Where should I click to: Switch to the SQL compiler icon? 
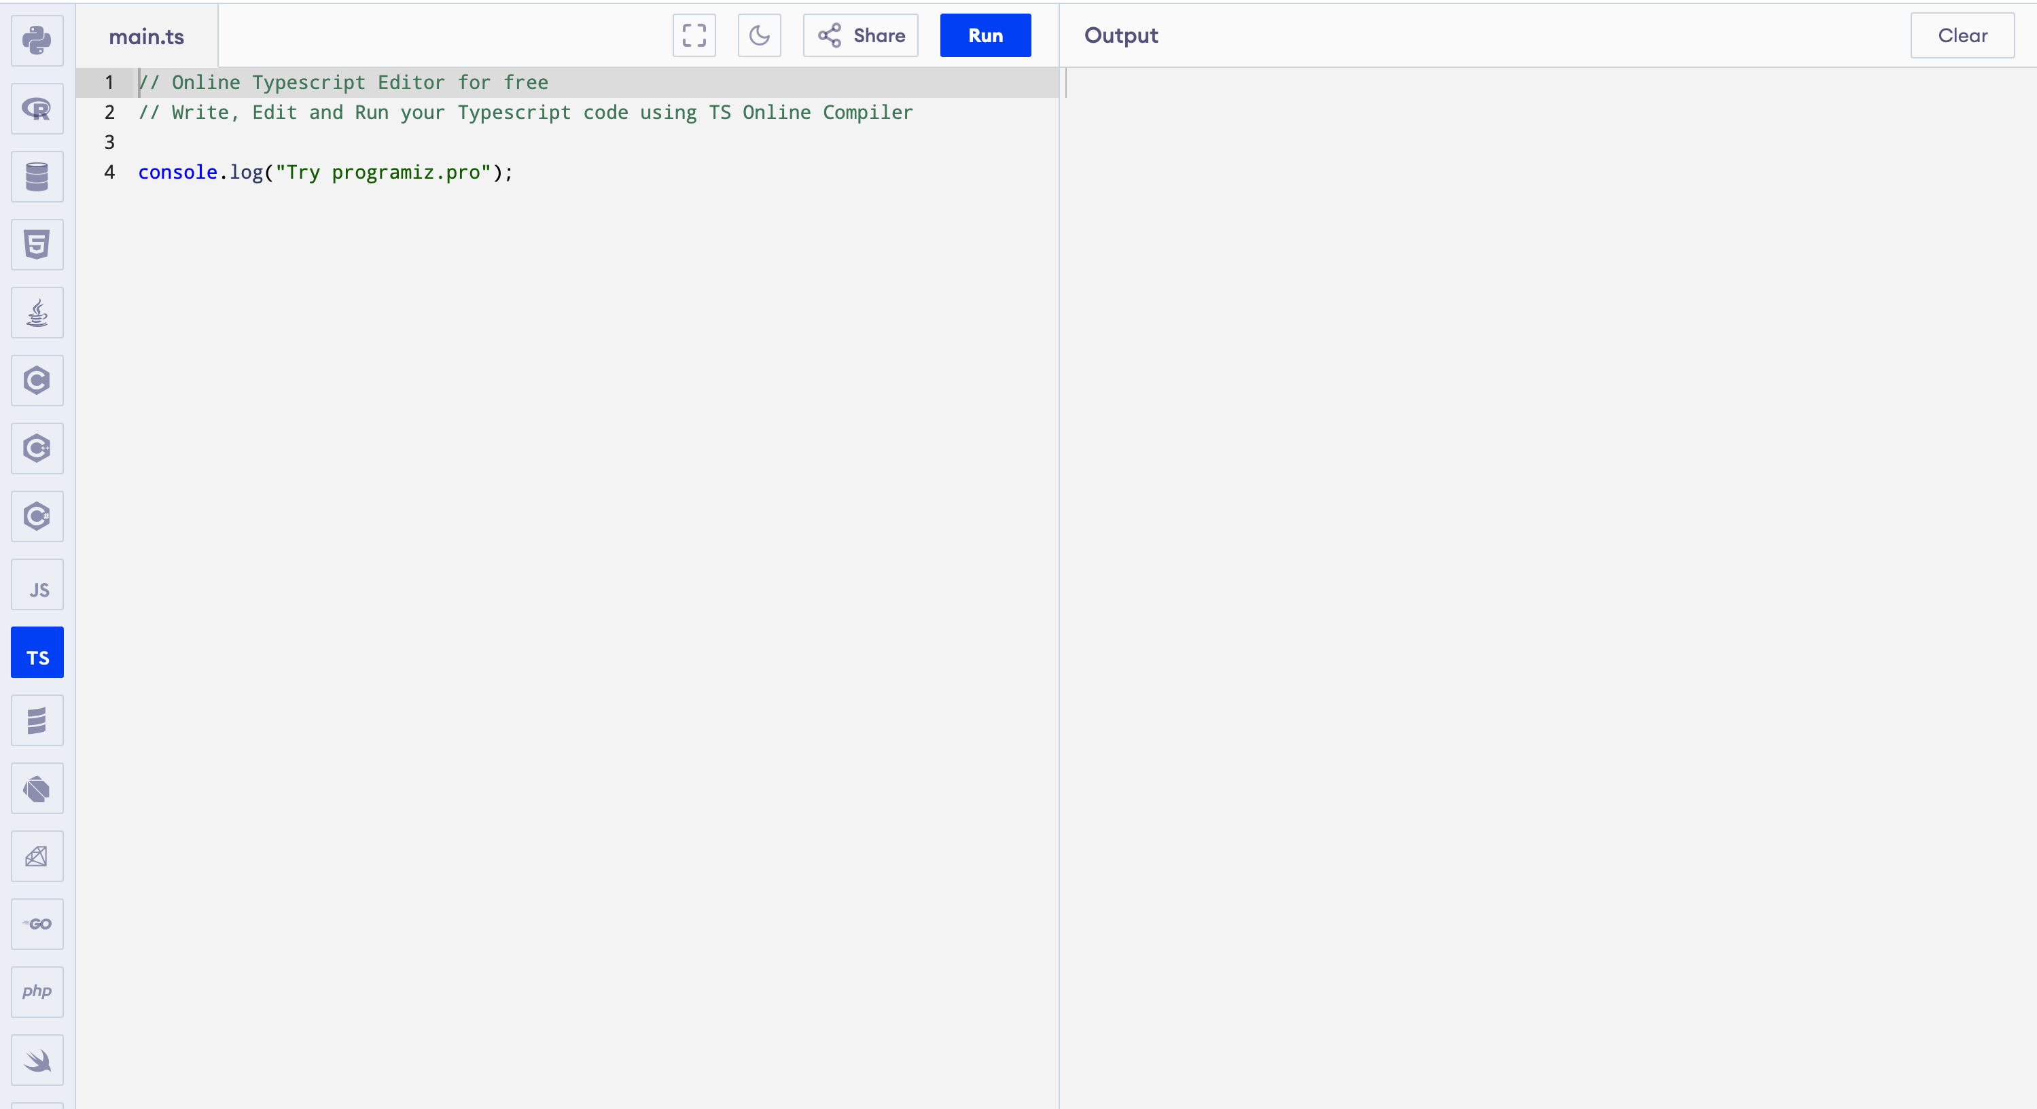pyautogui.click(x=37, y=177)
